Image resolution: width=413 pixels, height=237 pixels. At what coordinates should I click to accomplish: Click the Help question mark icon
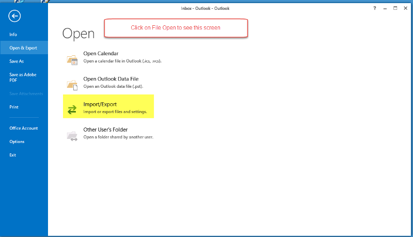[375, 8]
